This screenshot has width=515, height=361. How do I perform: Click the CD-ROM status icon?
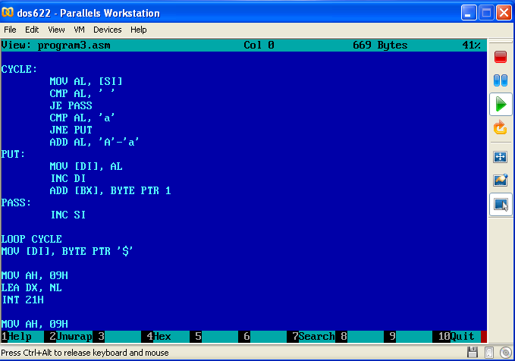tap(506, 353)
